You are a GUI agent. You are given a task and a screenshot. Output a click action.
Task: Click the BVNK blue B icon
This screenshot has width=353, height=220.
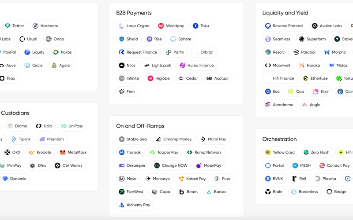[x=268, y=179]
